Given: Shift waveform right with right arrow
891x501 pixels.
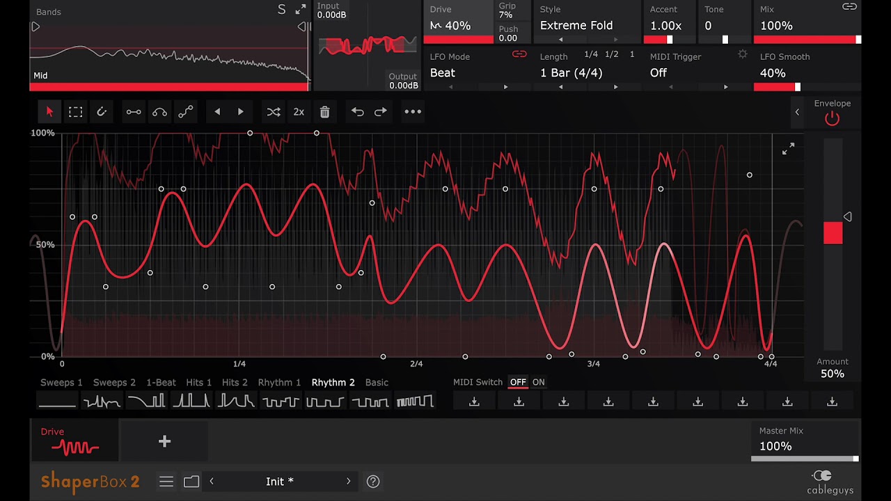Looking at the screenshot, I should click(240, 111).
